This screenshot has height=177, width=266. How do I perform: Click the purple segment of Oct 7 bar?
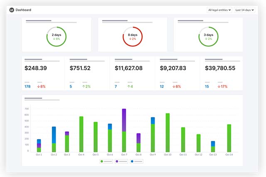(124, 120)
